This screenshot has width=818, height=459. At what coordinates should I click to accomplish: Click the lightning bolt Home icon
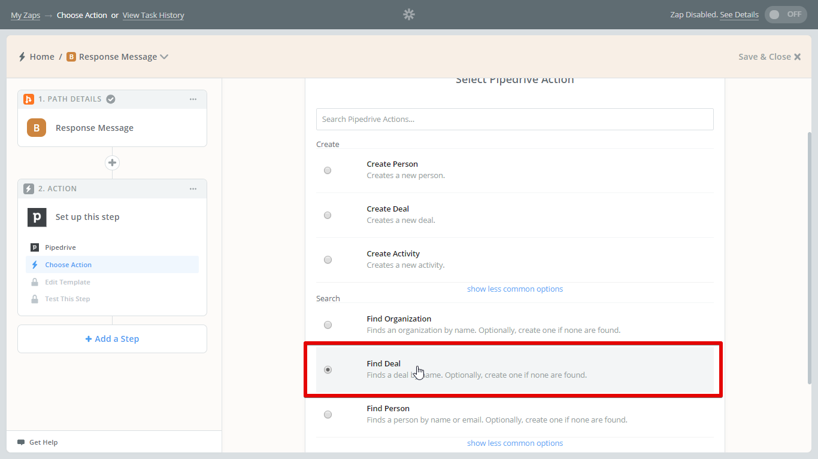click(22, 57)
